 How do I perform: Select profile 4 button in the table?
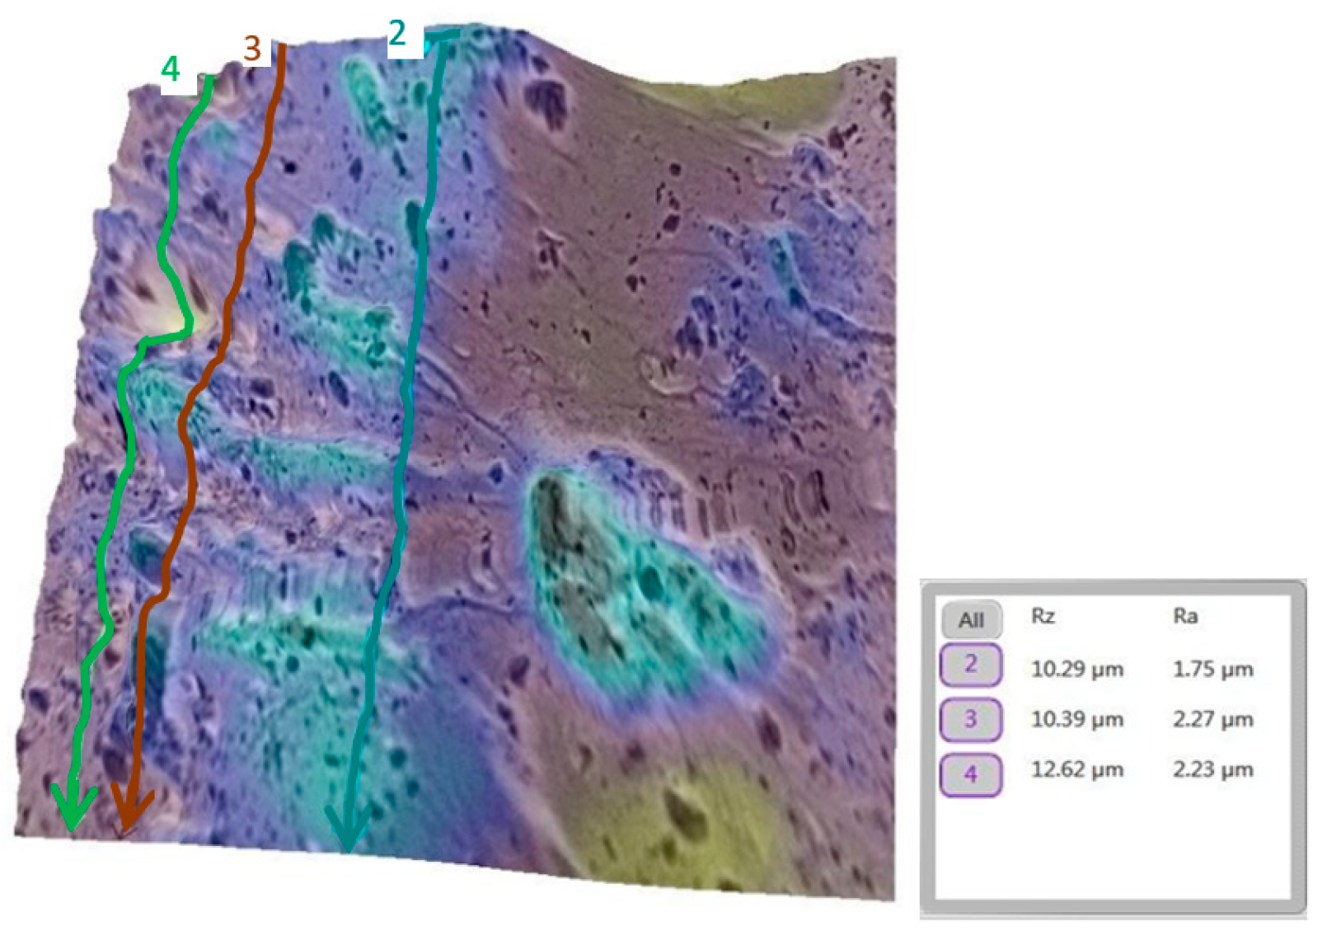click(x=970, y=773)
